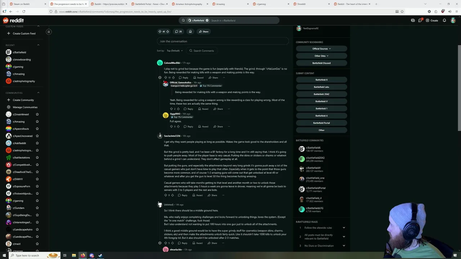The image size is (461, 259).
Task: Collapse the Communities section
Action: tap(38, 93)
